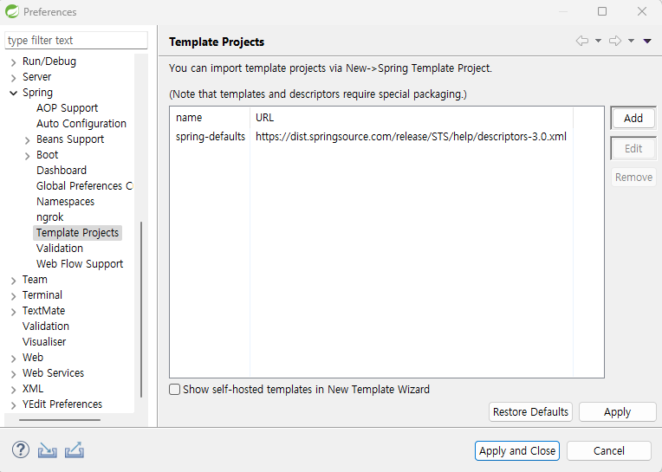Click the name column header
This screenshot has width=662, height=472.
[210, 117]
